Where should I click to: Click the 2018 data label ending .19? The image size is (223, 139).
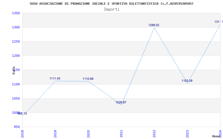(22, 113)
